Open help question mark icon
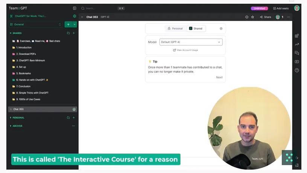This screenshot has width=307, height=173. [297, 70]
